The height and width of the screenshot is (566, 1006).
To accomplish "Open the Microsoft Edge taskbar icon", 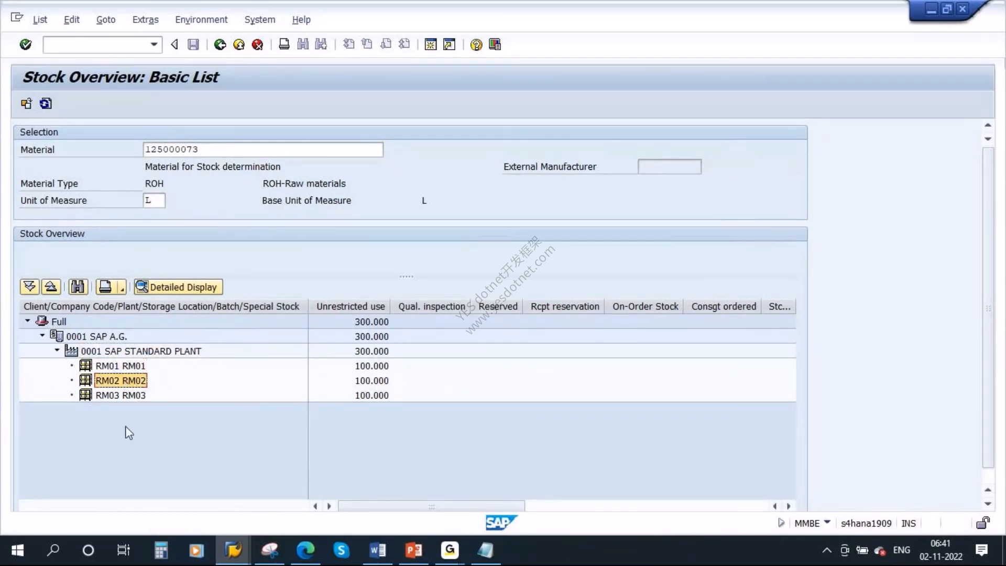I will 305,550.
